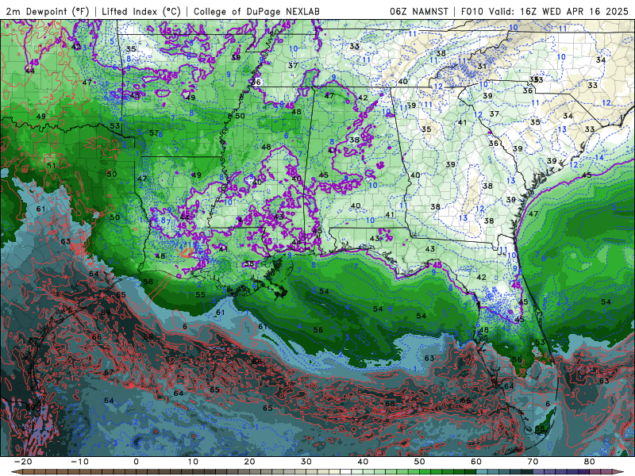Click the 60 label on the color scale
635x476 pixels.
pos(476,462)
